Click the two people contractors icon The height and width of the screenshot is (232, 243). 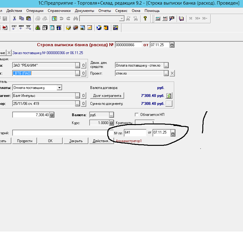[x=59, y=28]
